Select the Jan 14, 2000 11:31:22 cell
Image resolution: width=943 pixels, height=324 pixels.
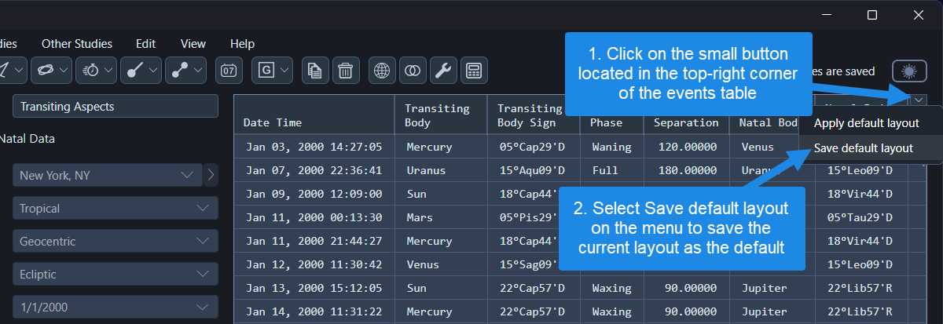[314, 311]
